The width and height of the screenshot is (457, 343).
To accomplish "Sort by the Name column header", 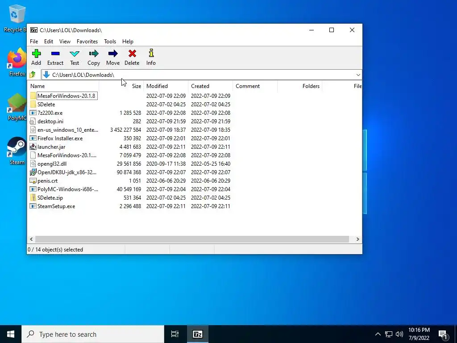I will (x=63, y=86).
